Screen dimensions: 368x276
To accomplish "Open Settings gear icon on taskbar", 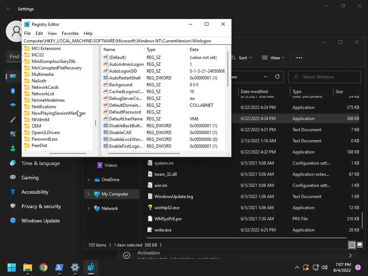I will coord(75,267).
